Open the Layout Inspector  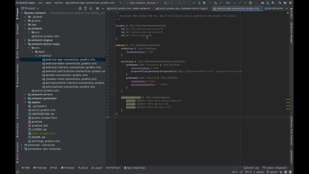point(275,168)
